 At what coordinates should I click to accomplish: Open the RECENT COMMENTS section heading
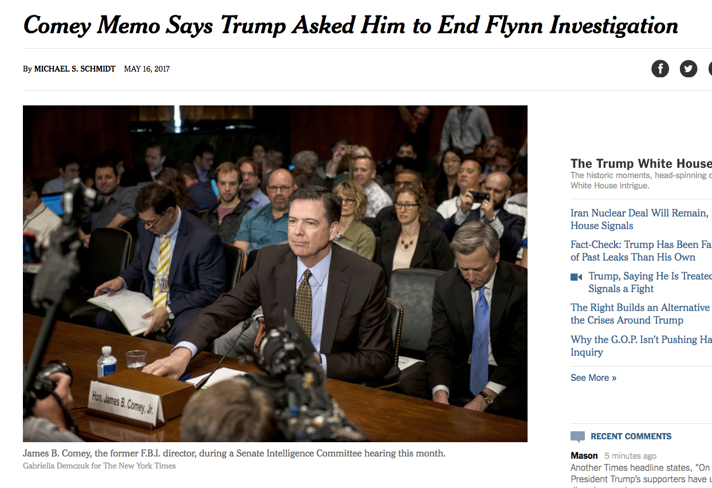click(x=631, y=436)
